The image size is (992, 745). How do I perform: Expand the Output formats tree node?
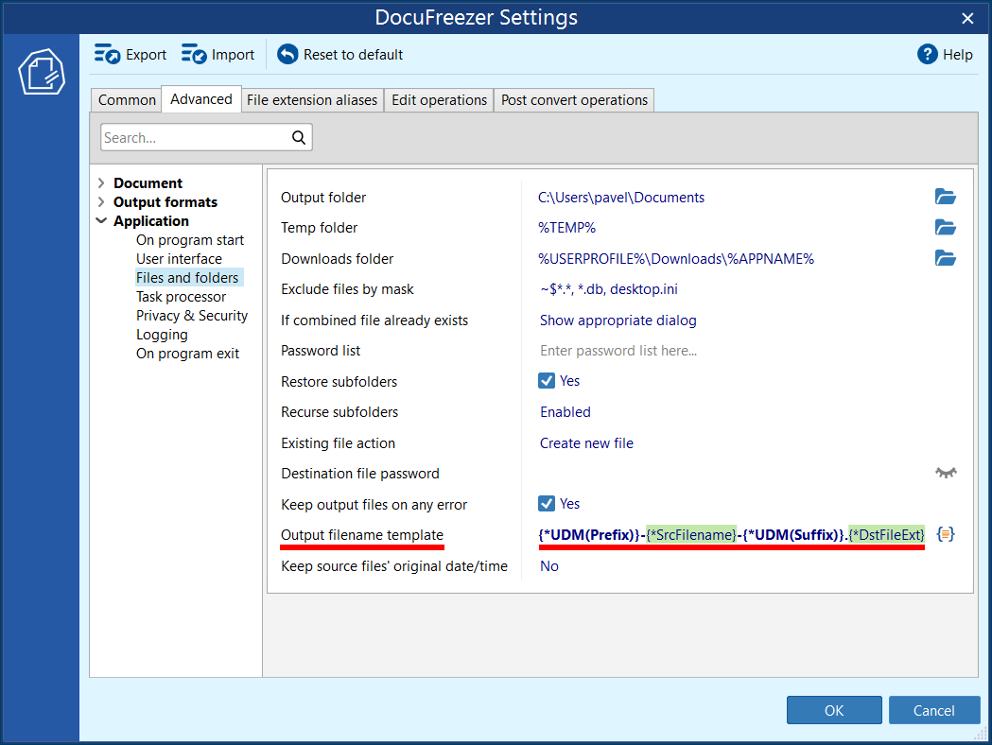101,201
